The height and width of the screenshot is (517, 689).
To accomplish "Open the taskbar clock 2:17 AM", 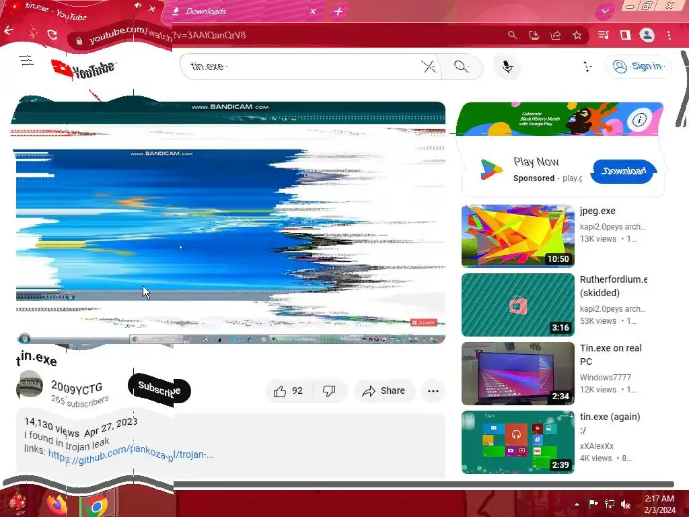I will point(659,504).
